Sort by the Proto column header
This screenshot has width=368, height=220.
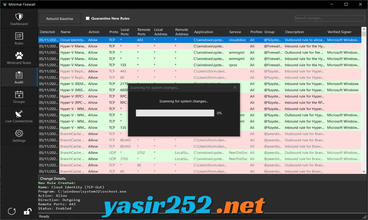(113, 32)
